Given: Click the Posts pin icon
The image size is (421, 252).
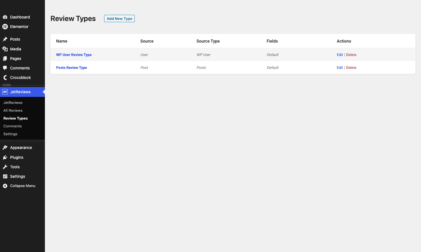Looking at the screenshot, I should [5, 39].
